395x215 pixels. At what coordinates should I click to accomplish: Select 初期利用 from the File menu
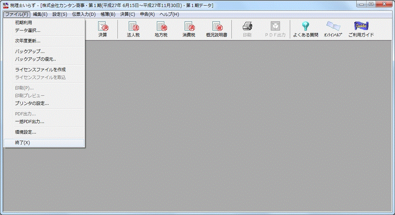pyautogui.click(x=24, y=23)
